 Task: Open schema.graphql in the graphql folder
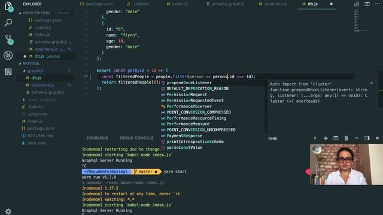click(x=45, y=93)
